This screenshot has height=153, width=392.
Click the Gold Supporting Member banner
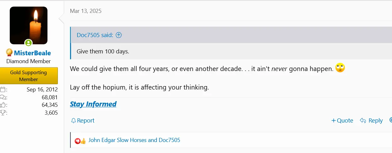pos(29,76)
